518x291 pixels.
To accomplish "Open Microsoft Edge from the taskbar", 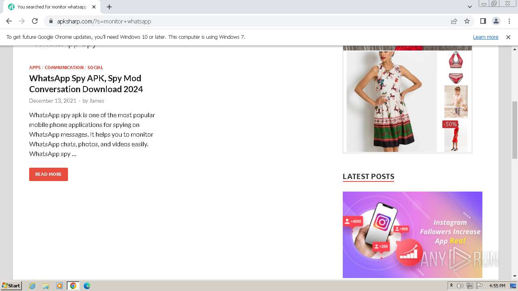I will (x=87, y=286).
